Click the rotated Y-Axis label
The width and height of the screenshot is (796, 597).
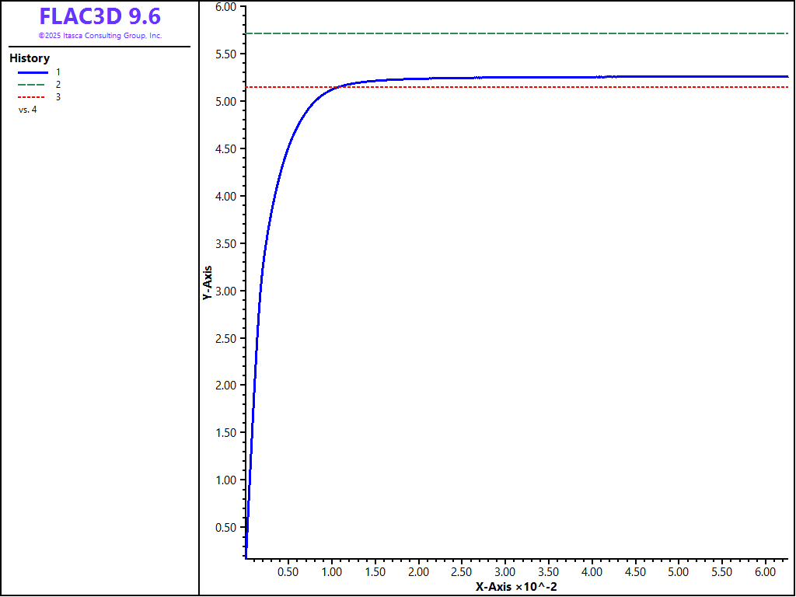[x=208, y=284]
